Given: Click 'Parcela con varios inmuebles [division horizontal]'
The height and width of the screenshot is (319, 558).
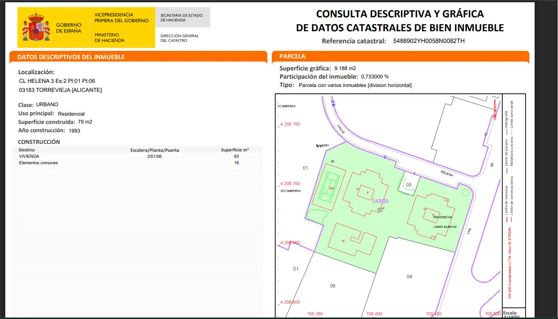Looking at the screenshot, I should [355, 85].
